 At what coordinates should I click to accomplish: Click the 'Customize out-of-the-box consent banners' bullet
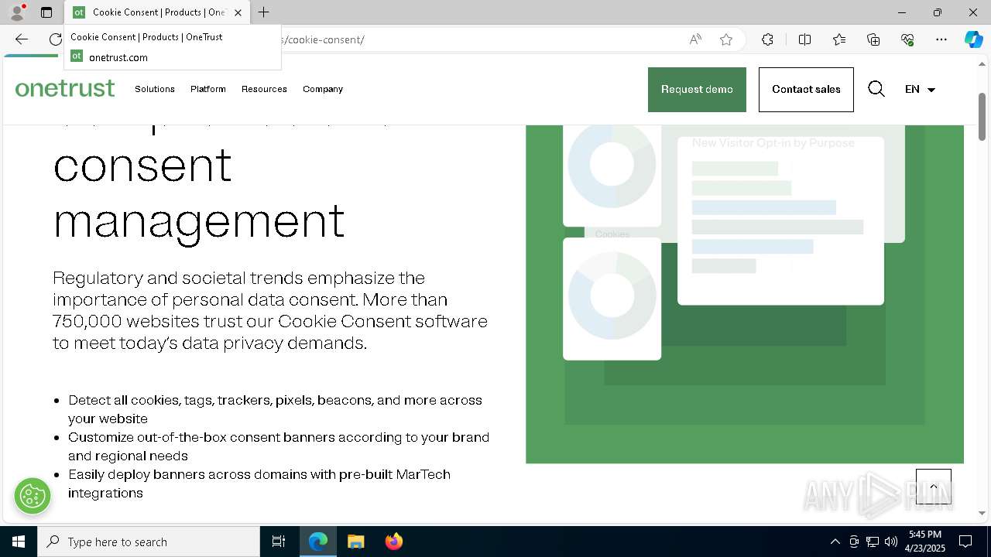[x=279, y=446]
